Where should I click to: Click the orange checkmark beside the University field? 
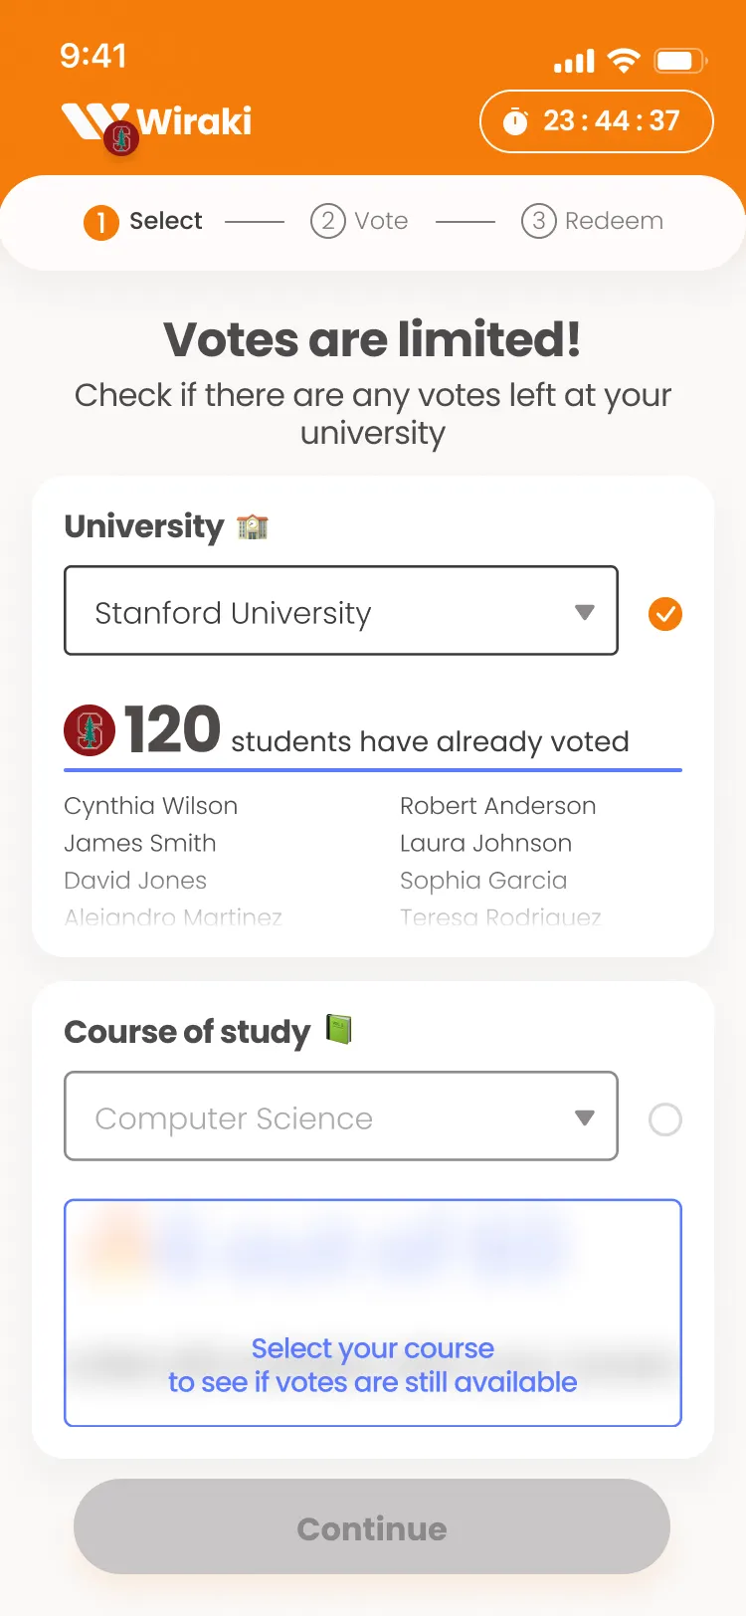click(x=664, y=614)
